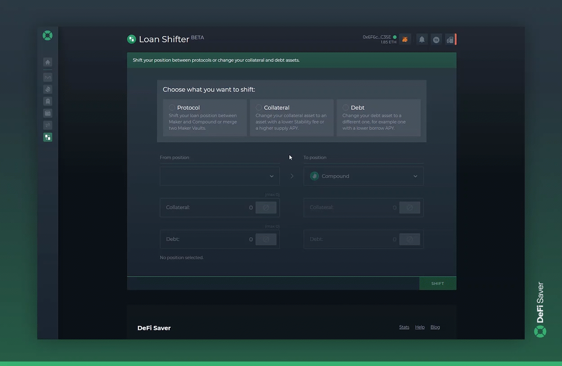Go to the Home dashboard icon
The height and width of the screenshot is (366, 562).
coord(48,62)
